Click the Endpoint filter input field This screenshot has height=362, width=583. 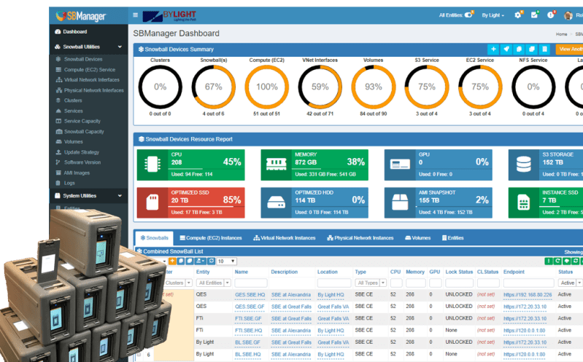point(528,283)
